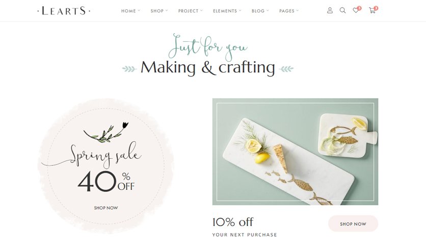This screenshot has width=426, height=247.
Task: Click the 40% OFF sale text
Action: pyautogui.click(x=106, y=181)
